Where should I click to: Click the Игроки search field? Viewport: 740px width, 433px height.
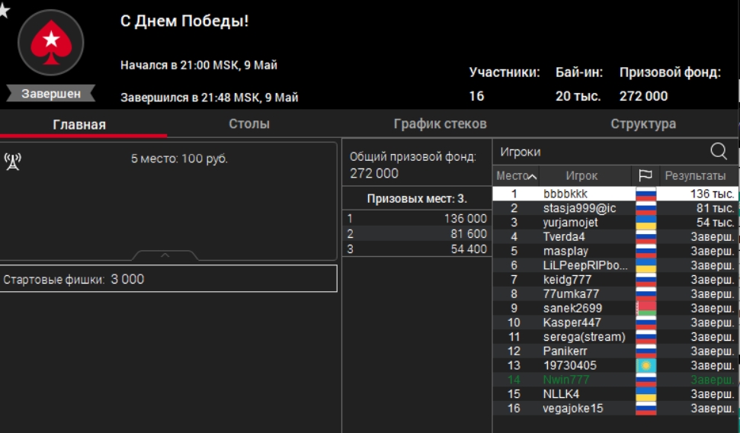coord(598,152)
